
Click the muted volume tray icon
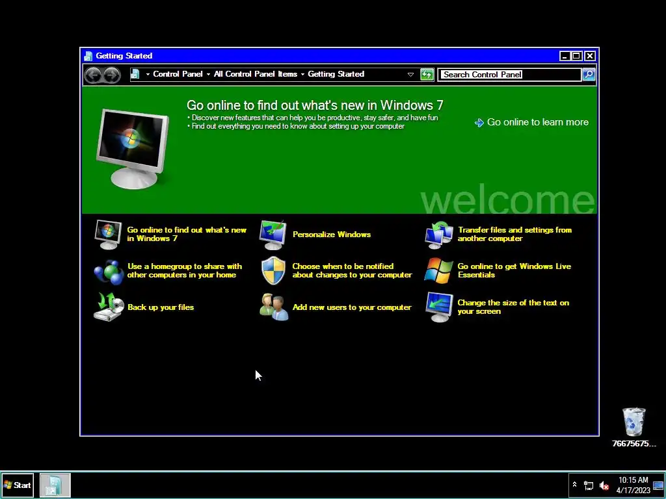604,485
